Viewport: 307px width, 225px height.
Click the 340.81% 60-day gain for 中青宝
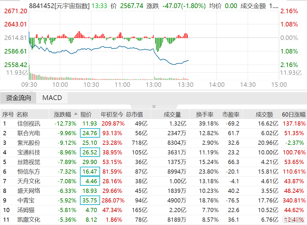point(294,200)
